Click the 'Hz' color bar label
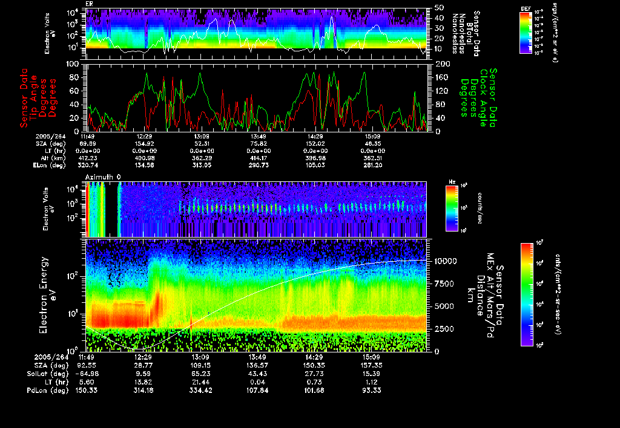The width and height of the screenshot is (620, 428). [x=452, y=182]
